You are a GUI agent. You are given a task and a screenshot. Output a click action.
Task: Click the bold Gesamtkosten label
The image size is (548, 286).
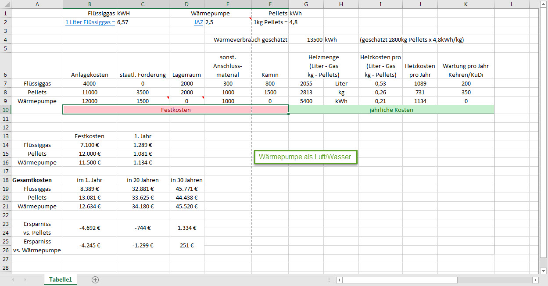tap(37, 180)
